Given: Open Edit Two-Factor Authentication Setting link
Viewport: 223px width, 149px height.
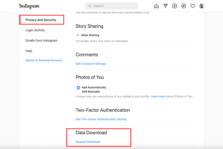Looking at the screenshot, I should pos(101,119).
